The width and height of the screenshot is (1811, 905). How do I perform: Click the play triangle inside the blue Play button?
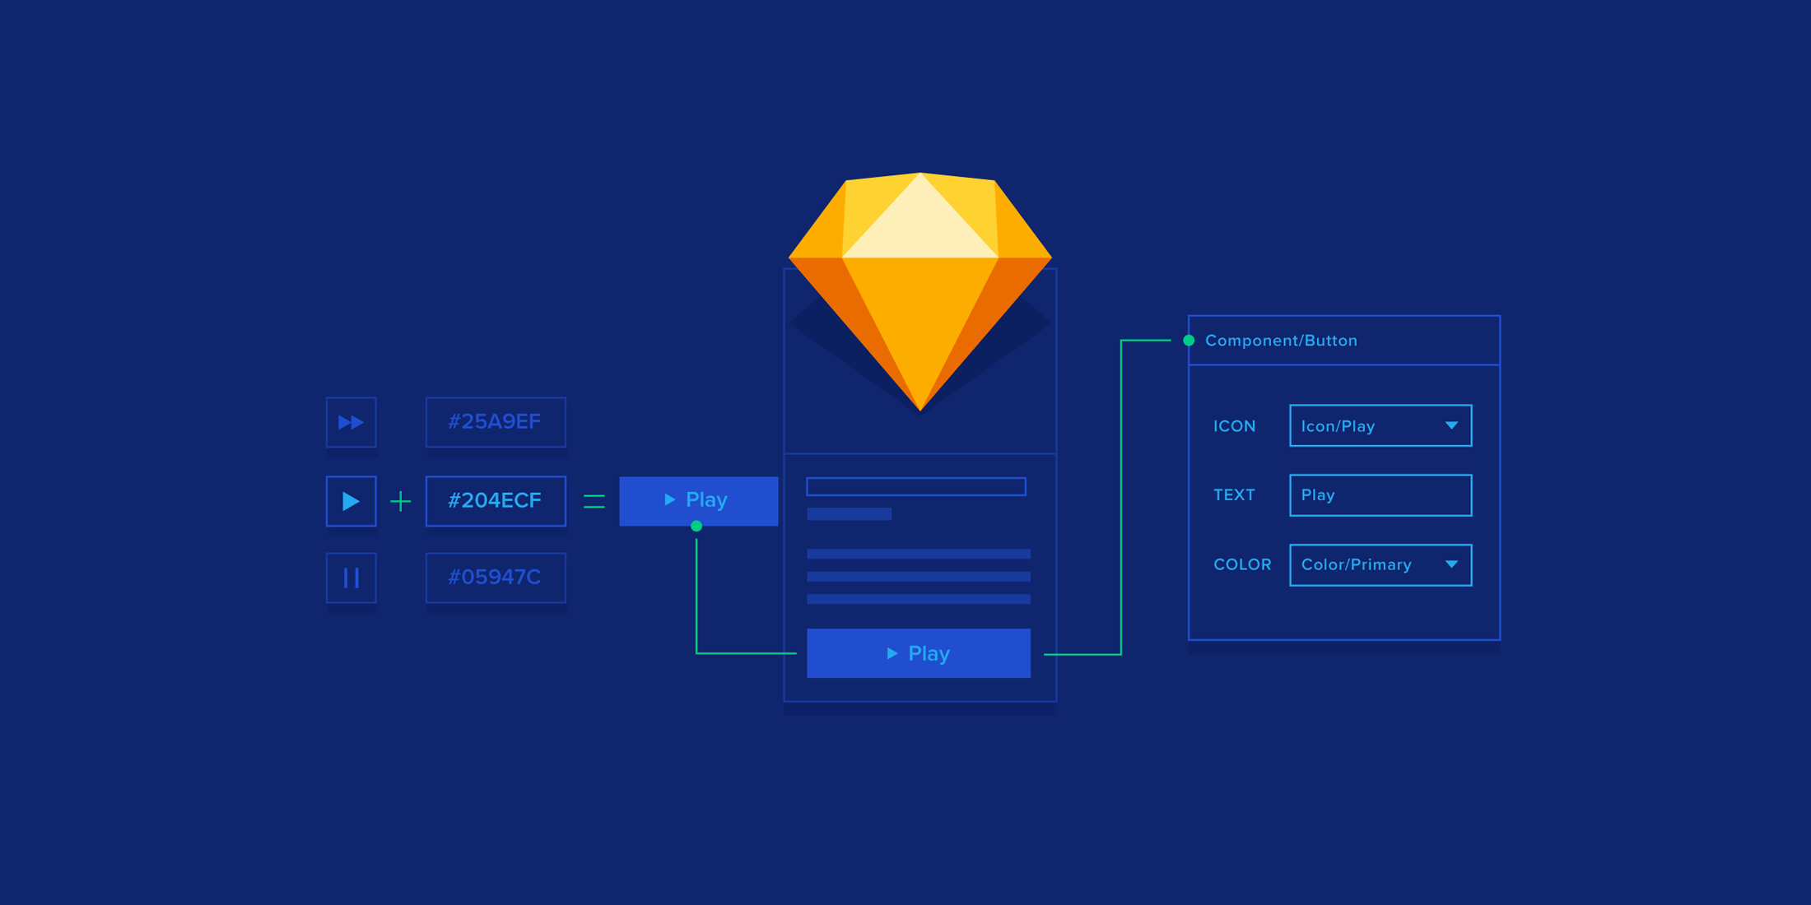[668, 499]
